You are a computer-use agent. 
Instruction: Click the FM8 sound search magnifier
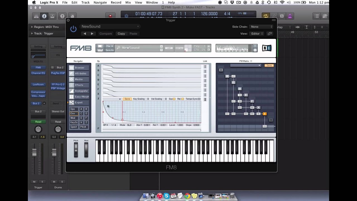pyautogui.click(x=118, y=48)
